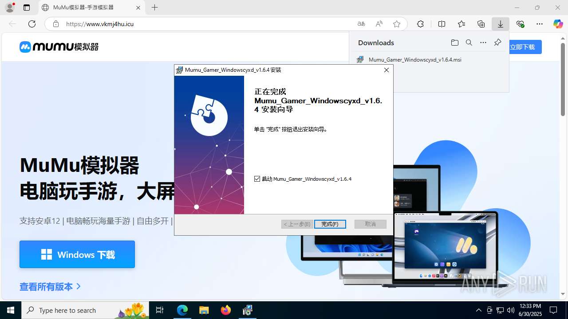Close the MuMu模拟器 browser tab

click(x=138, y=8)
